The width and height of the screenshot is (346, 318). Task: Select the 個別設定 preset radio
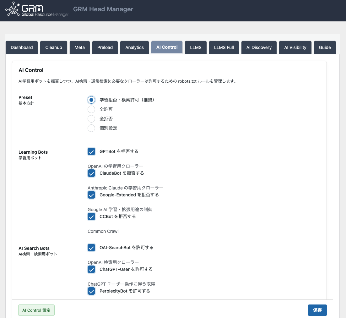pos(91,128)
